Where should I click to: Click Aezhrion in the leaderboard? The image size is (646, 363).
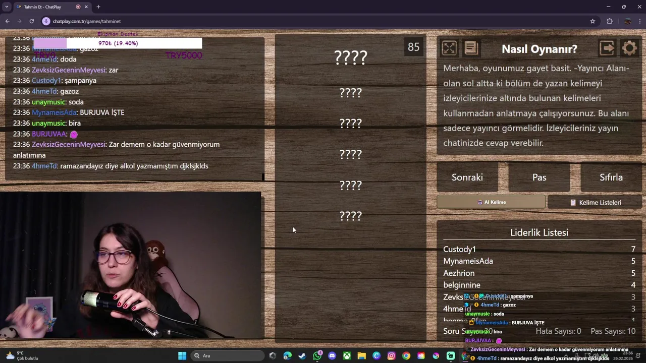click(x=459, y=273)
